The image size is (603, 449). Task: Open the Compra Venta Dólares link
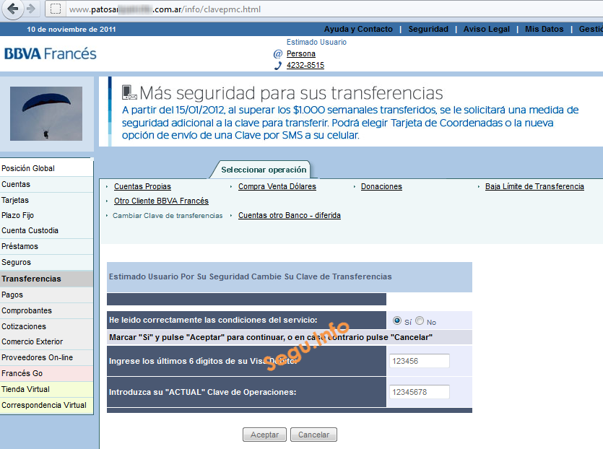pos(277,186)
